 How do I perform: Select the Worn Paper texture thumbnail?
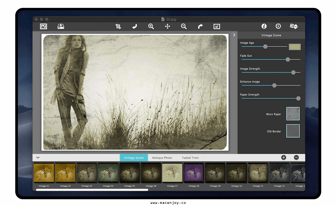[293, 114]
